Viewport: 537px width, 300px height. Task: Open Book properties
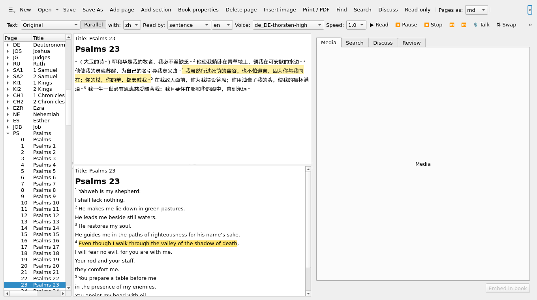198,10
